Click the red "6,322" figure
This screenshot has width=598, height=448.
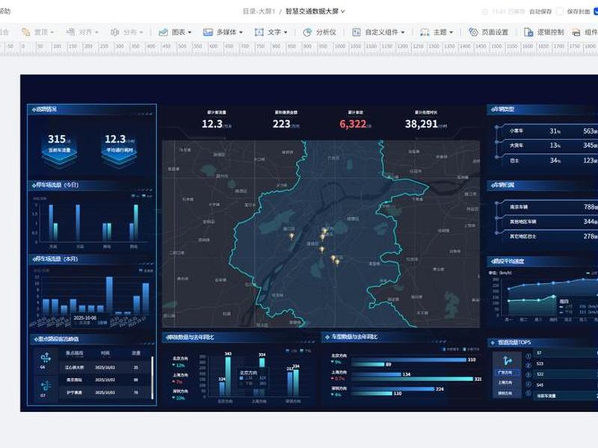click(x=353, y=124)
